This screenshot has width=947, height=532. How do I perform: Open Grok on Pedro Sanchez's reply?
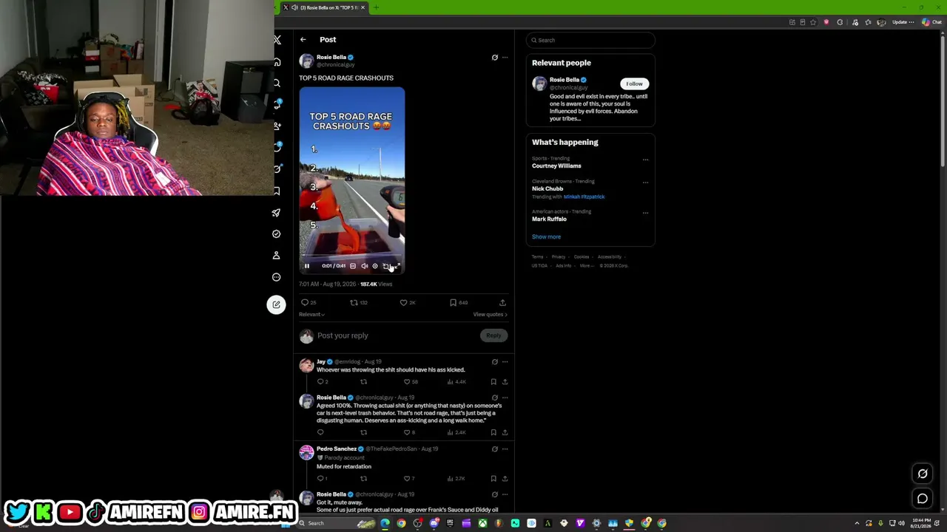click(495, 449)
